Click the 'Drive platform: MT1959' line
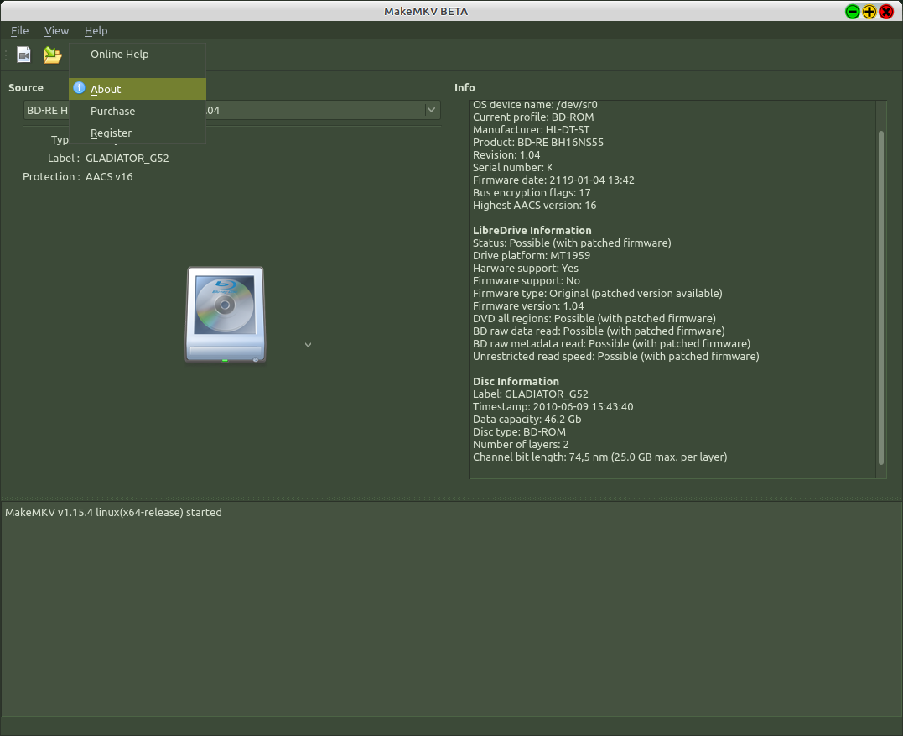The width and height of the screenshot is (903, 736). pyautogui.click(x=532, y=255)
